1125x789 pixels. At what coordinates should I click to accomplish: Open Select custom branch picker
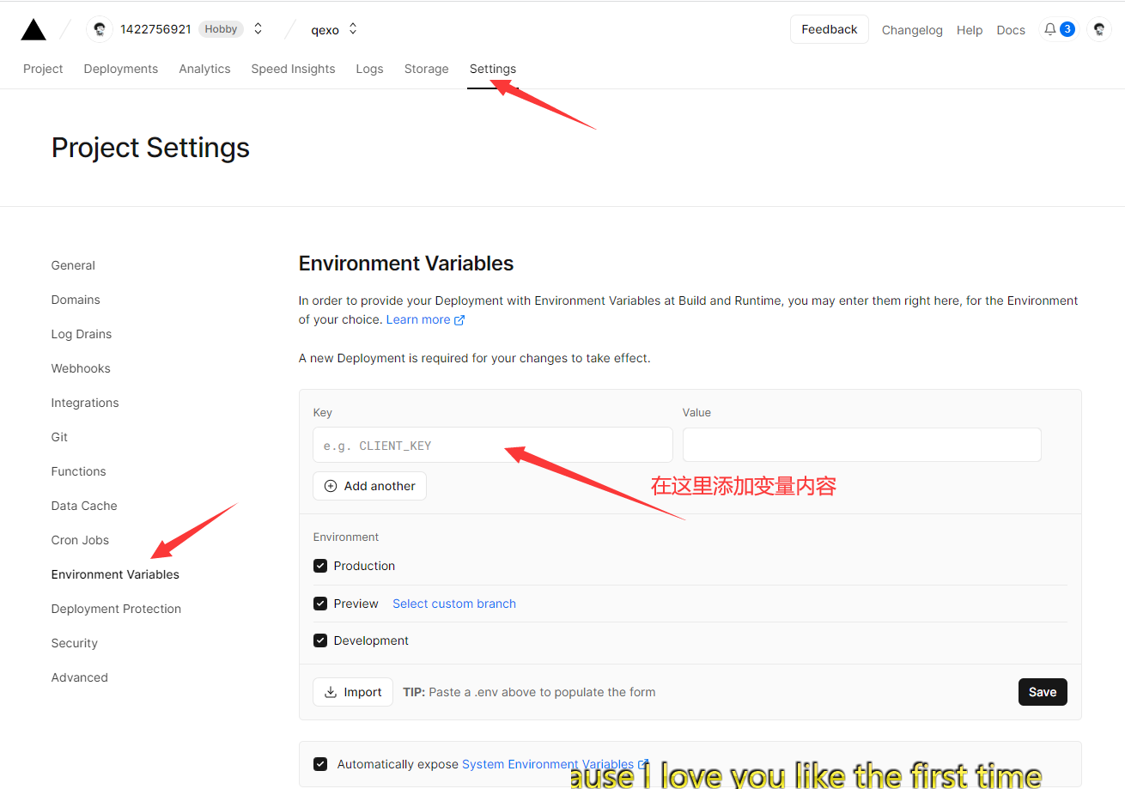[x=453, y=604]
